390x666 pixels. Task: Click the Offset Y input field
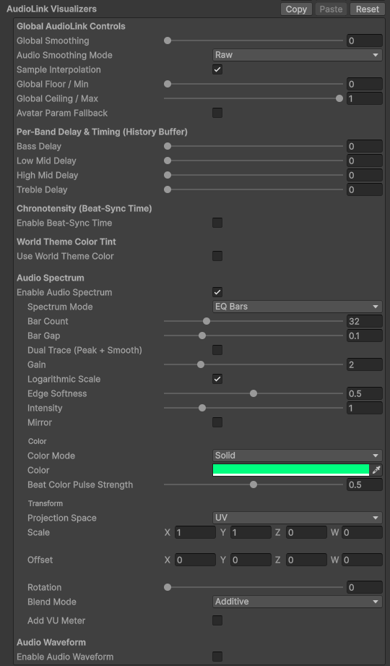coord(251,560)
